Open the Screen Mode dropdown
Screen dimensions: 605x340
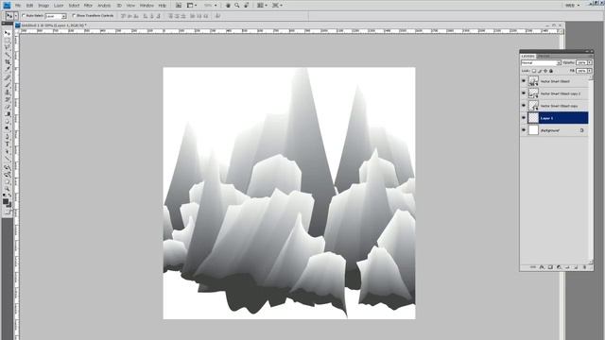click(x=277, y=6)
